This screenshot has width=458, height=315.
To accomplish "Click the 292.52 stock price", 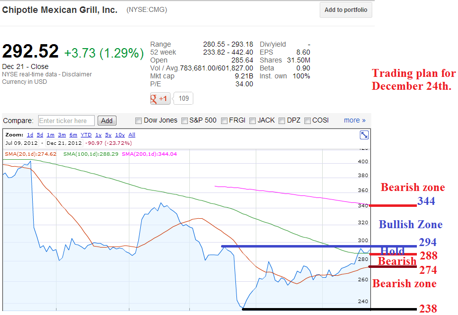I will 30,51.
